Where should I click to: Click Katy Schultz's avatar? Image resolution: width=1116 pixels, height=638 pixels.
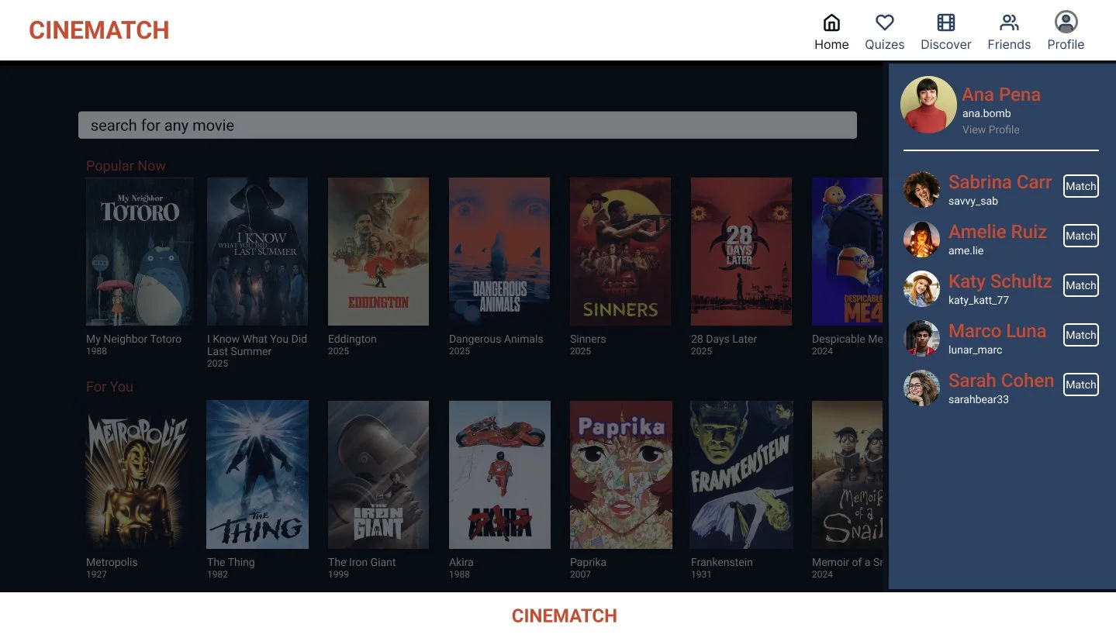point(921,289)
